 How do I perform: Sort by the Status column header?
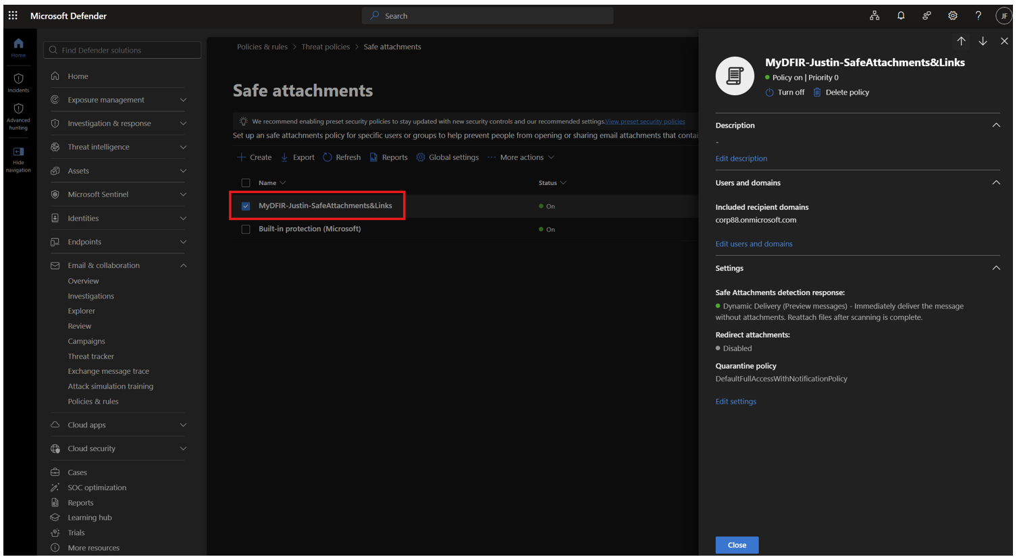pyautogui.click(x=552, y=183)
